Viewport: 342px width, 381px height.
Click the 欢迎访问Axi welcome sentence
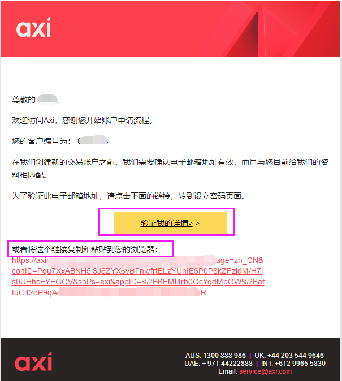pos(83,120)
